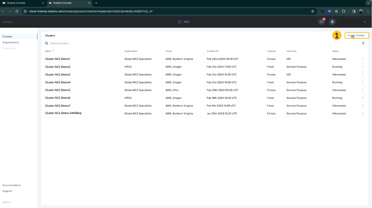Click the search magnifier icon
The width and height of the screenshot is (372, 208).
tap(46, 43)
